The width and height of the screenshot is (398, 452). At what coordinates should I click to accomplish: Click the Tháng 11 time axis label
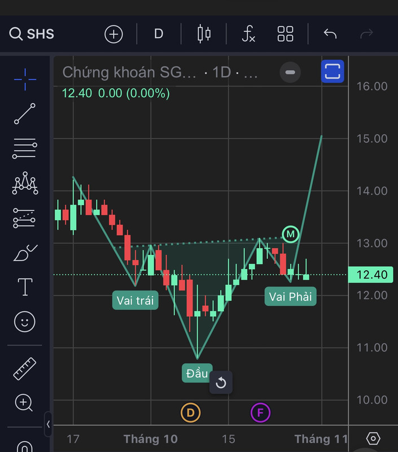pyautogui.click(x=321, y=439)
